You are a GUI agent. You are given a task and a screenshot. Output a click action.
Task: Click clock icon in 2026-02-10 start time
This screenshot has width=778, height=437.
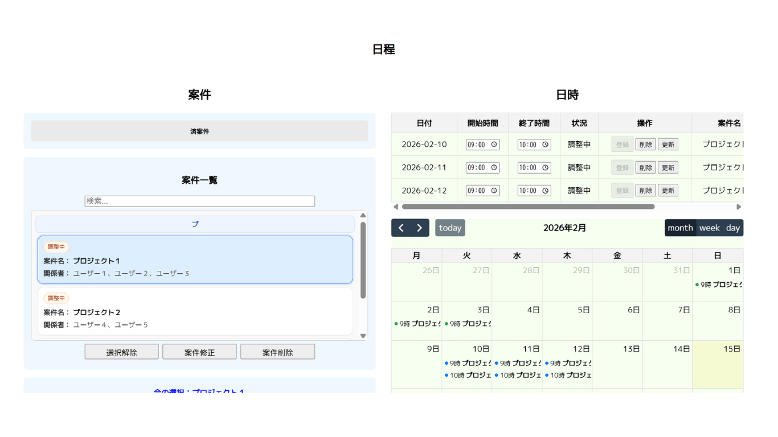494,145
